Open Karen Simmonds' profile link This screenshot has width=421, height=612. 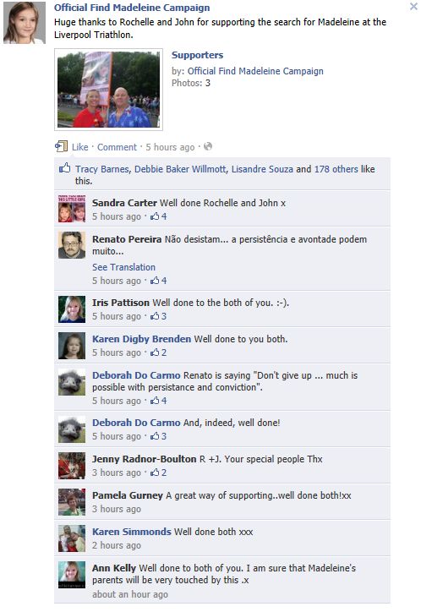132,532
